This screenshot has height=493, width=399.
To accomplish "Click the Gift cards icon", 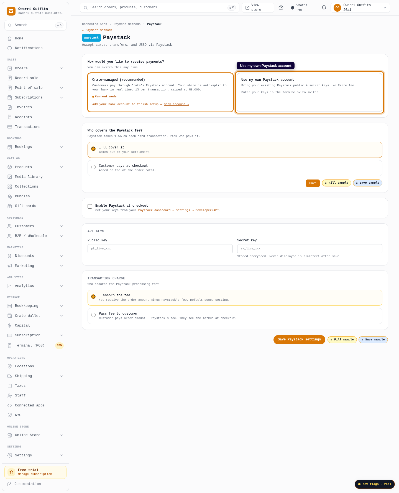I will 10,206.
